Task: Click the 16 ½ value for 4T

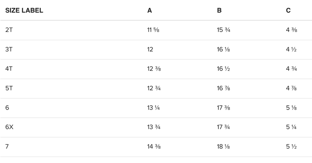Action: [223, 69]
